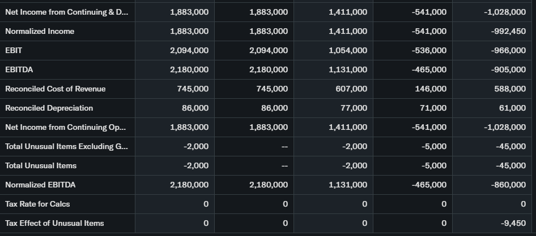Select the 146,000 Reconciled Cost of Revenue cell
This screenshot has height=236, width=536.
[x=430, y=89]
